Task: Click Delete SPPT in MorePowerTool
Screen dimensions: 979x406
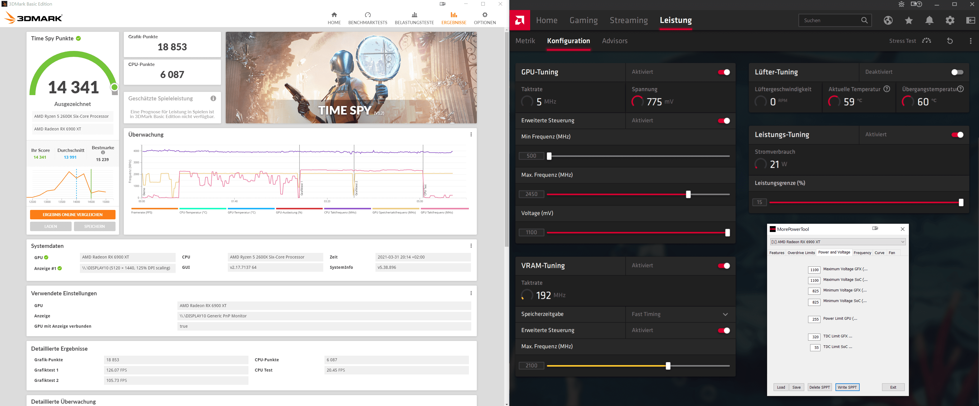Action: tap(819, 387)
